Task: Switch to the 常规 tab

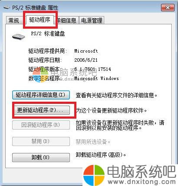Action: (14, 20)
